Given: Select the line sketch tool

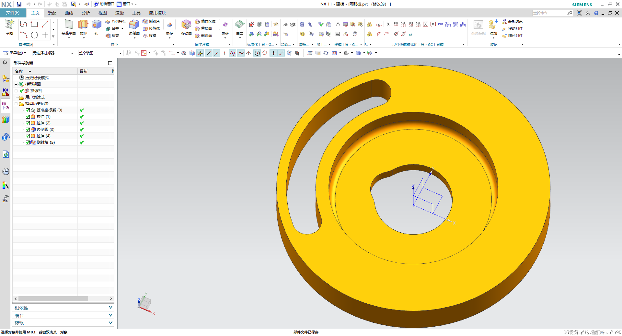Looking at the screenshot, I should pyautogui.click(x=45, y=24).
